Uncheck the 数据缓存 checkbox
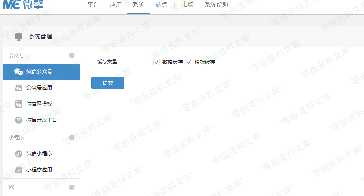364x196 pixels. click(157, 62)
